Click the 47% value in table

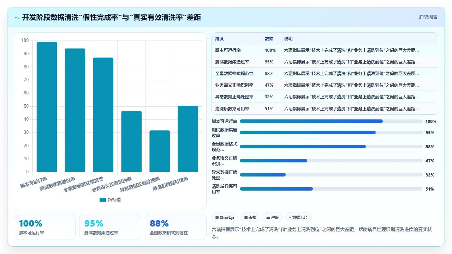269,85
